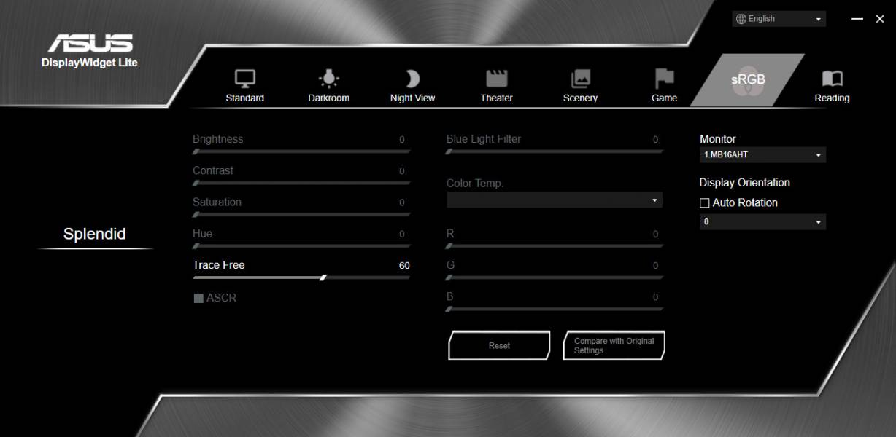Click the Blue Light Filter slider
The height and width of the screenshot is (437, 896).
555,151
